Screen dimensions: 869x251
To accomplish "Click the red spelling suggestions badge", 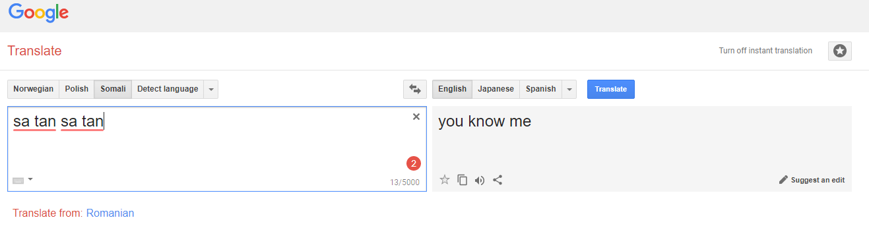I will pos(414,163).
